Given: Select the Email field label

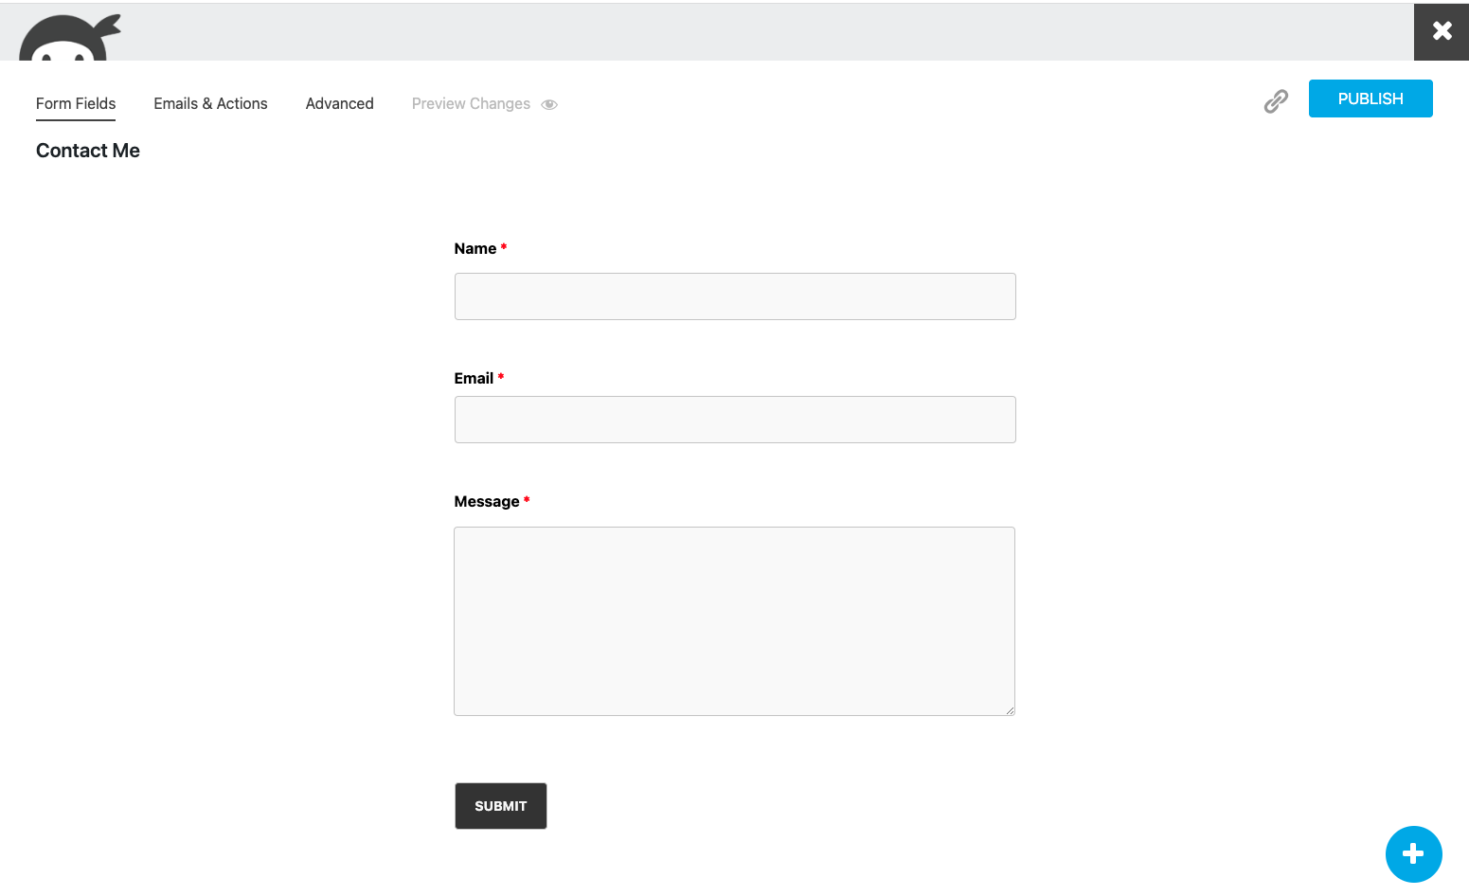Looking at the screenshot, I should tap(474, 379).
